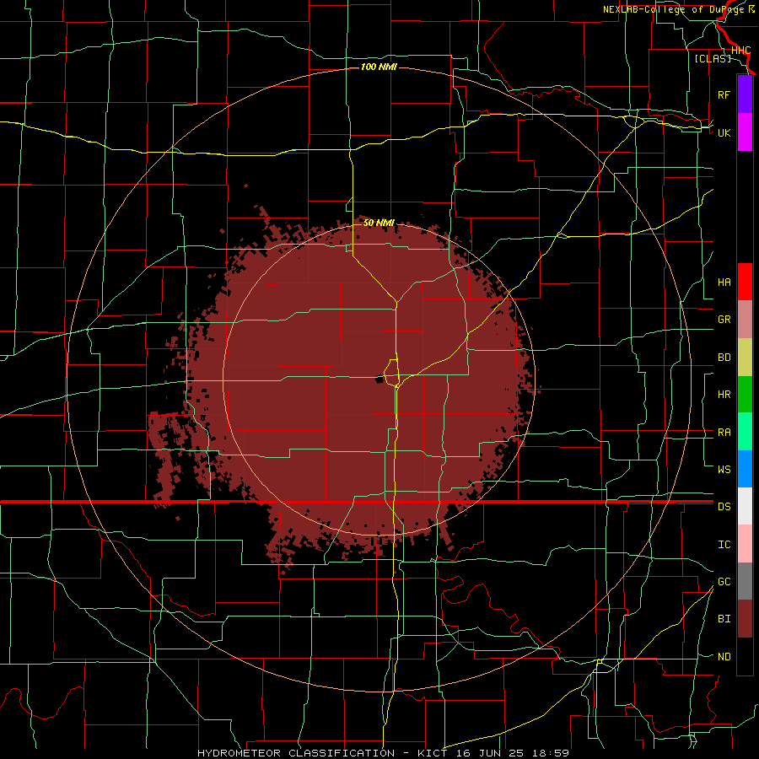Click the RF legend label
The width and height of the screenshot is (759, 759).
coord(724,94)
